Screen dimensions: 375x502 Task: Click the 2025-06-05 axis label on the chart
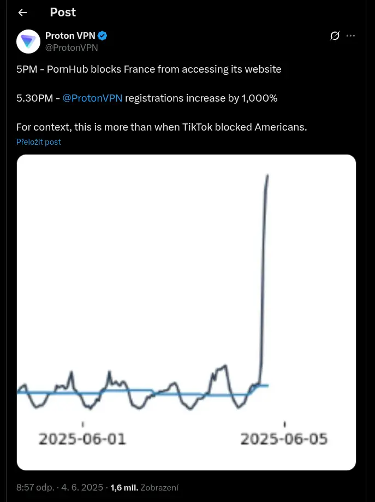(284, 439)
